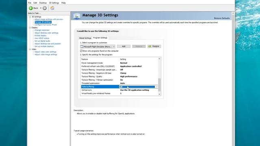Image resolution: width=260 pixels, height=146 pixels.
Task: Click the settings list scroll down arrow
Action: 159,94
